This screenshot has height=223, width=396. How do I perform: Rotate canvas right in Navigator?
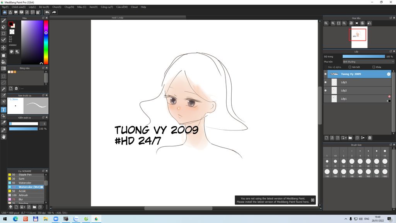(362, 23)
